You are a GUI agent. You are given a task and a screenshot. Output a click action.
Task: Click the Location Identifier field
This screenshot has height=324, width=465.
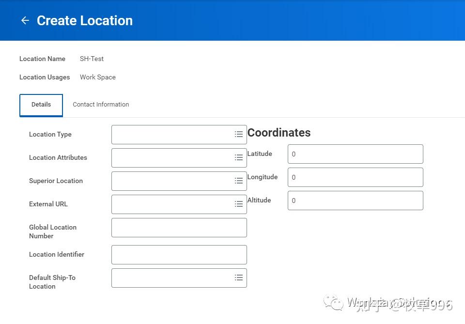click(x=179, y=254)
